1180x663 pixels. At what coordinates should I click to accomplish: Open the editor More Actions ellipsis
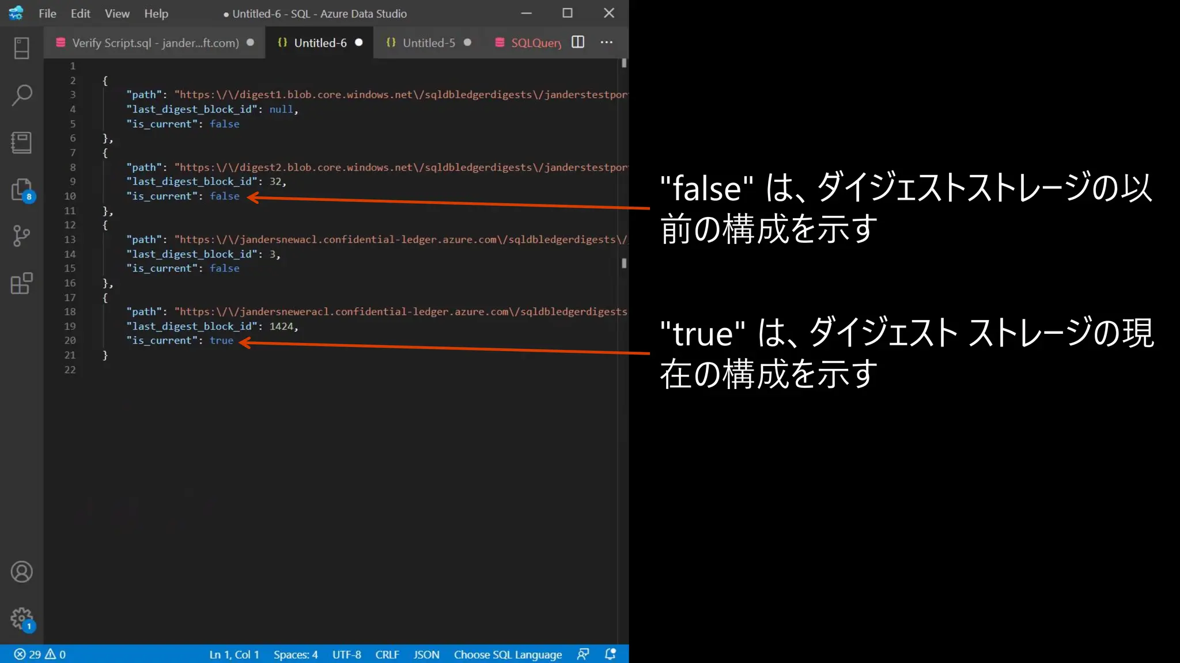tap(607, 42)
